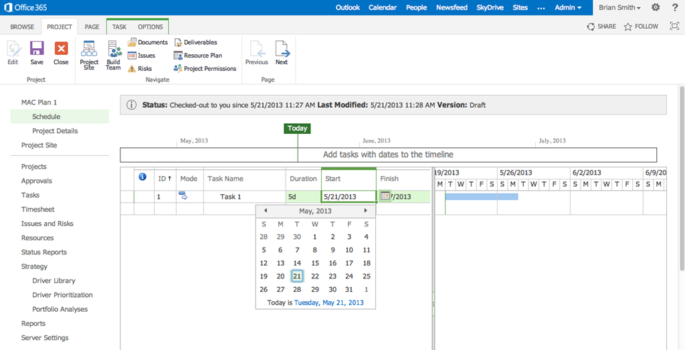The image size is (685, 350).
Task: Go to previous month in date picker
Action: (x=266, y=211)
